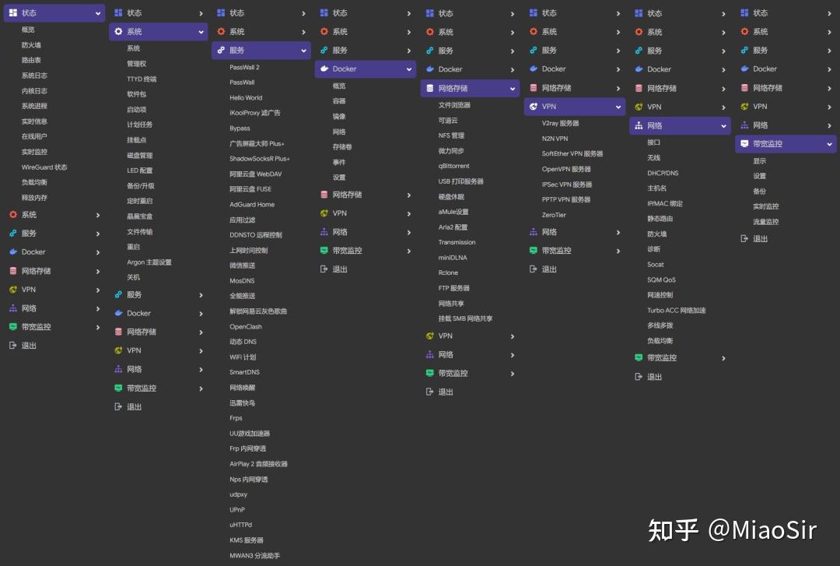Click 退出 logout icon in menu with 状态 expanded

(x=13, y=346)
